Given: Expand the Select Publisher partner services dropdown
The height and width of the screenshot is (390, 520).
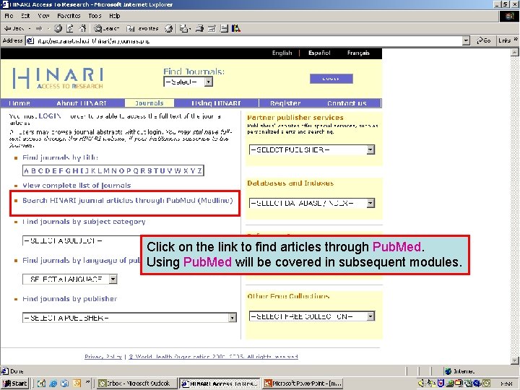Looking at the screenshot, I should [x=312, y=149].
